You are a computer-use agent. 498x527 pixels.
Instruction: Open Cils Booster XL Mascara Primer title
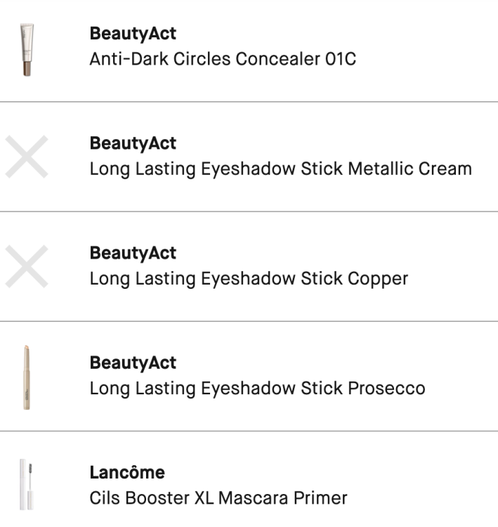pyautogui.click(x=218, y=498)
